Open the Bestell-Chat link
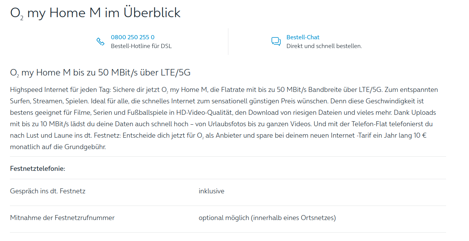The image size is (469, 241). click(303, 37)
